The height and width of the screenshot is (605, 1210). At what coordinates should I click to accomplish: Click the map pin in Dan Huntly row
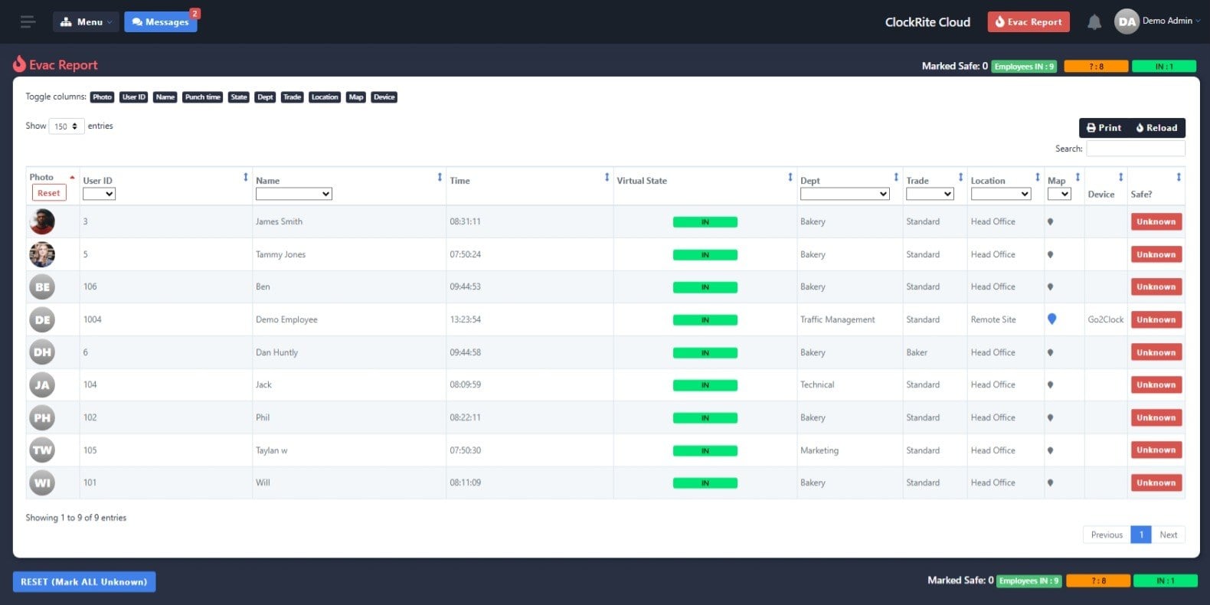click(1050, 353)
